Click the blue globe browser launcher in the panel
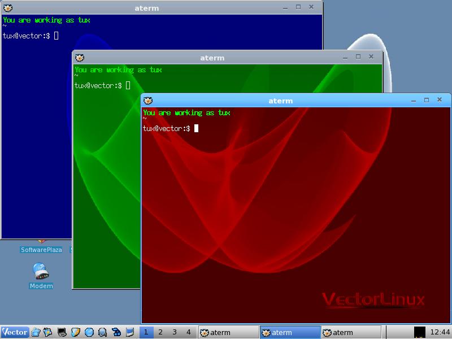The height and width of the screenshot is (339, 452). pos(89,332)
